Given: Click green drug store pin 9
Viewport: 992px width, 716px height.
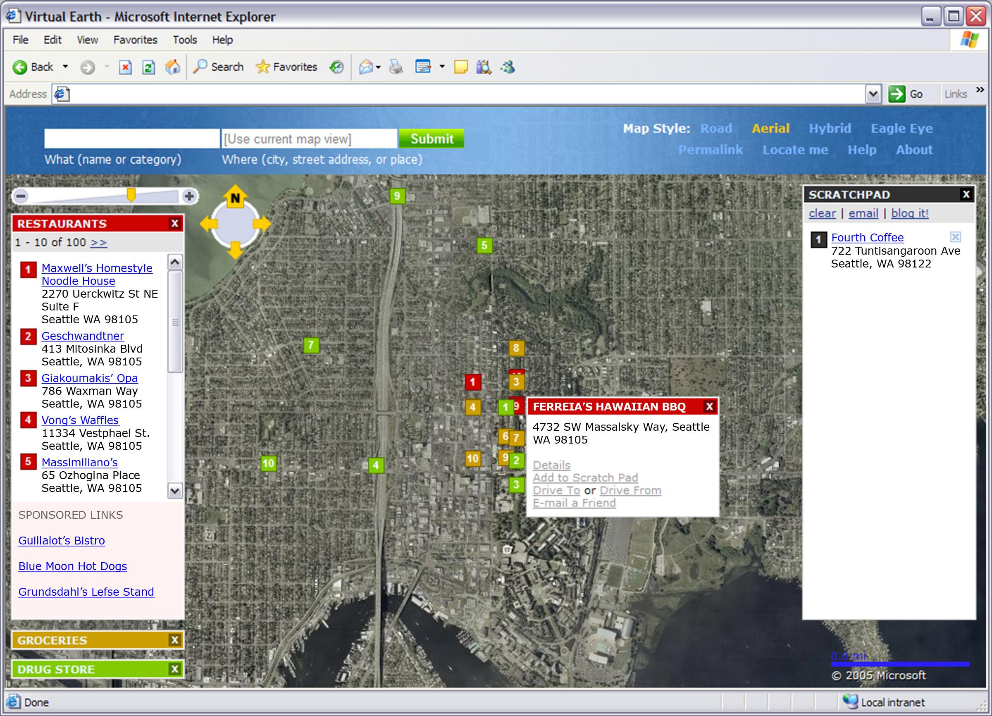Looking at the screenshot, I should 397,196.
